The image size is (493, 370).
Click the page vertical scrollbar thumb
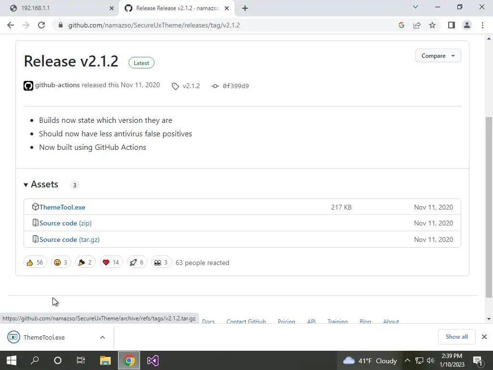pos(489,207)
